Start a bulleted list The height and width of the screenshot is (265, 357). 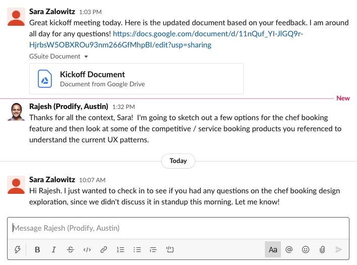(x=137, y=249)
